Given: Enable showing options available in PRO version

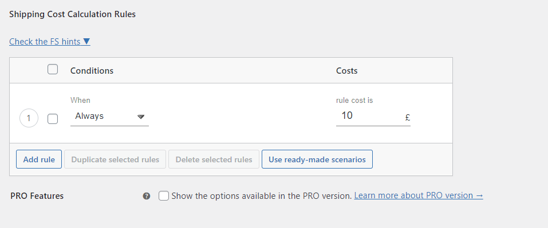Looking at the screenshot, I should [x=164, y=195].
